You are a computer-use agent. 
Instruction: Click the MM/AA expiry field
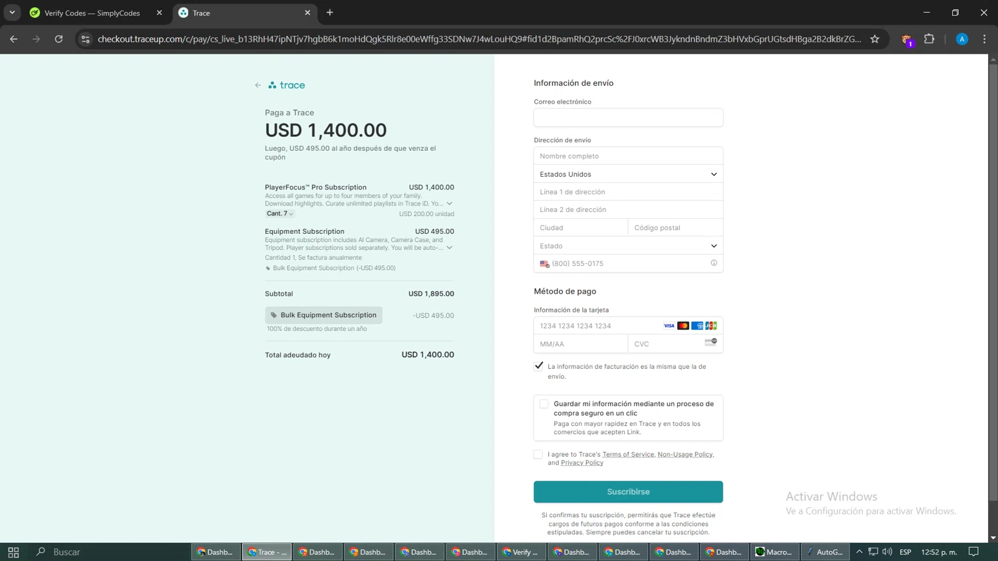[x=581, y=344]
